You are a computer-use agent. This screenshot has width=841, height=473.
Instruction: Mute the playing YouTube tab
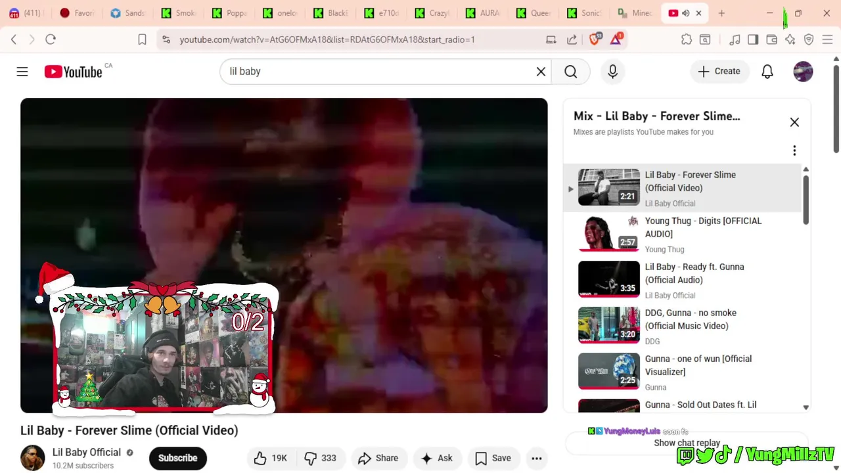(686, 13)
